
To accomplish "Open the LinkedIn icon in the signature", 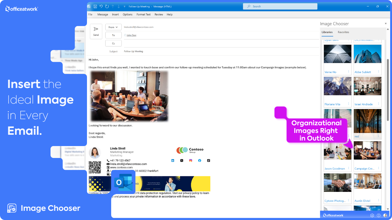I will point(173,160).
